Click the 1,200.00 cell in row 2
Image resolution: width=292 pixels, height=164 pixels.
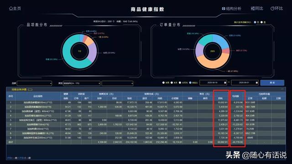[102, 107]
